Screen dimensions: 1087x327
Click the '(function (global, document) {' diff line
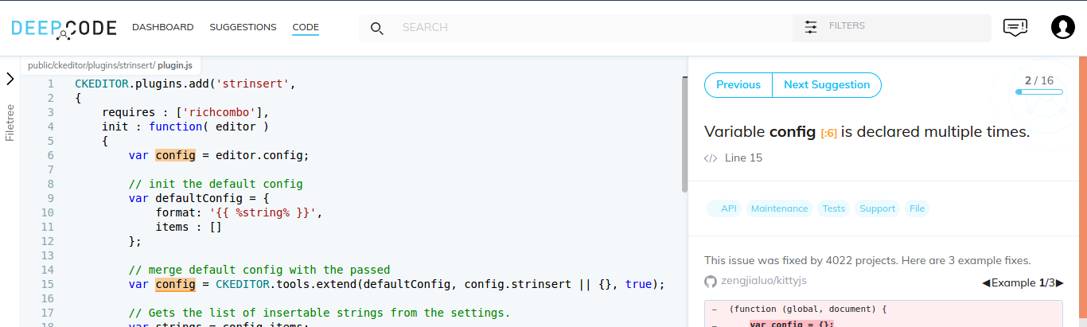click(808, 309)
